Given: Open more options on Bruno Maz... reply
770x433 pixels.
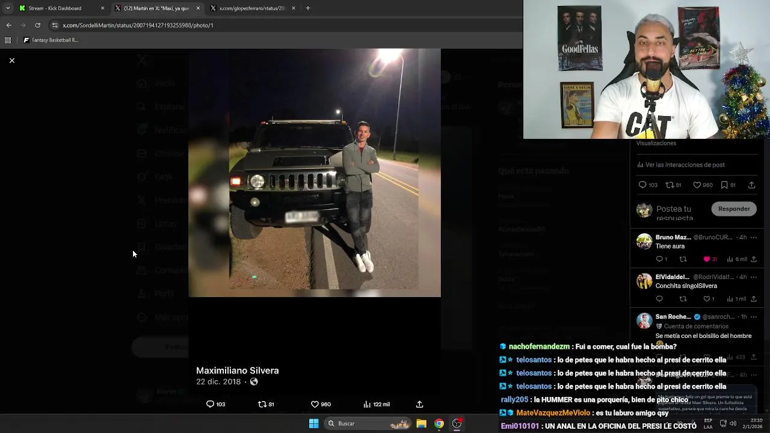Looking at the screenshot, I should coord(753,238).
